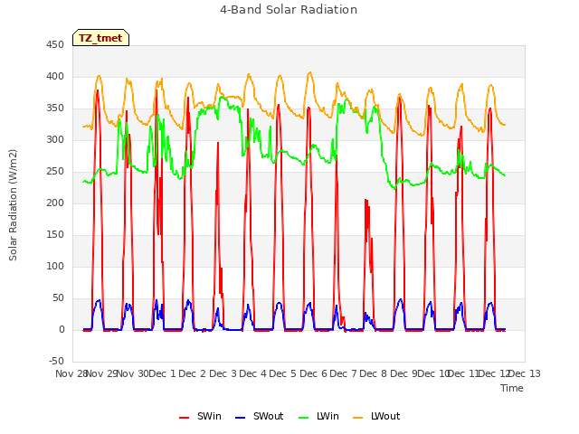
Task: Click the Time axis title
Action: 512,388
